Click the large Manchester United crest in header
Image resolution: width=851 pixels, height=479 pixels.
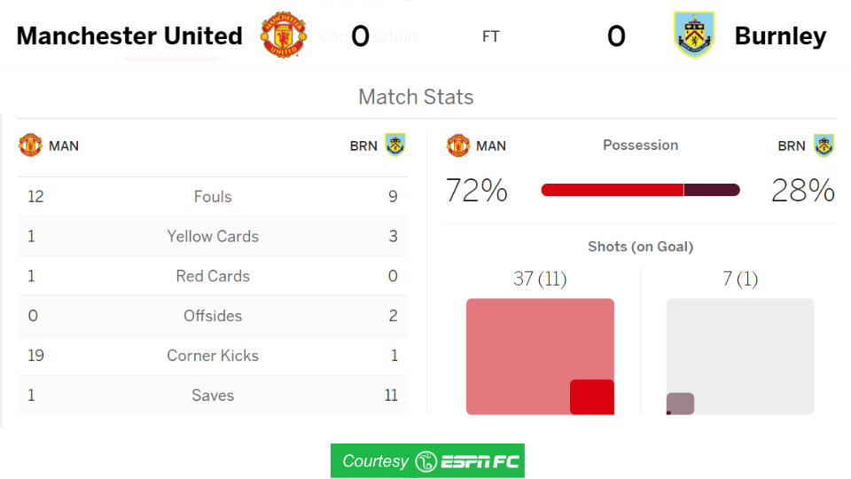tap(284, 35)
